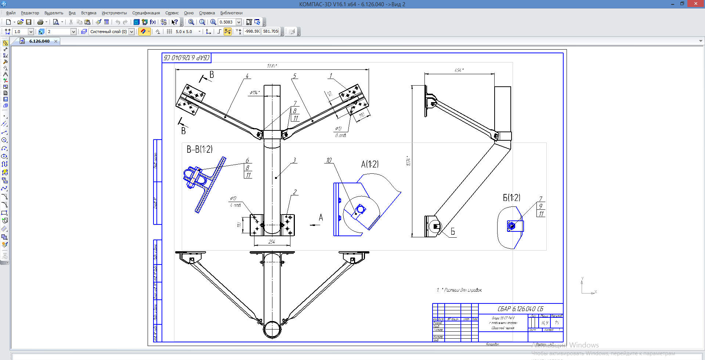Open the Variables f(x) panel
This screenshot has width=705, height=360.
click(x=153, y=22)
